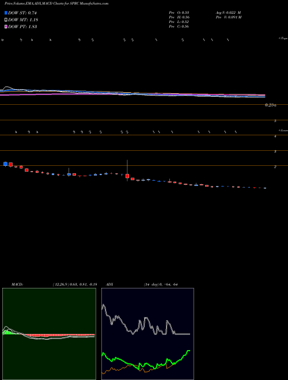Click the 'Pre L: 0.52' low value

pos(179,22)
